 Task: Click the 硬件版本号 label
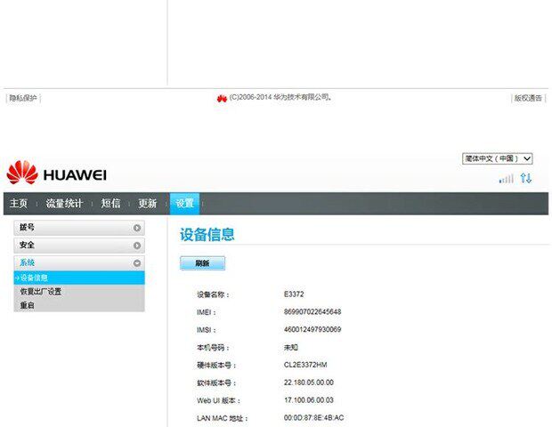point(216,366)
